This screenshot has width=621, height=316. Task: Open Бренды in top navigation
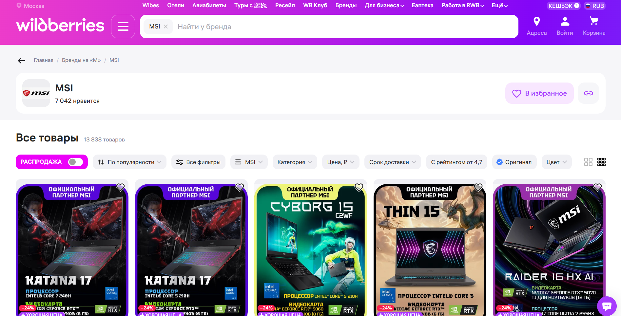346,5
